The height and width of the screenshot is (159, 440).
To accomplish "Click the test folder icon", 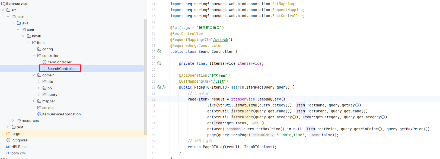I will (14, 127).
